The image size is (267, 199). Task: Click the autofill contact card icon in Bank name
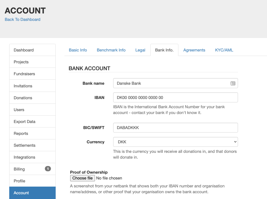[233, 83]
